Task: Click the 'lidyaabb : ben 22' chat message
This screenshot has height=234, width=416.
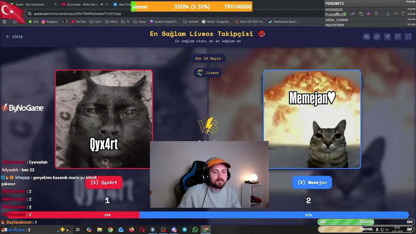Action: click(x=18, y=170)
